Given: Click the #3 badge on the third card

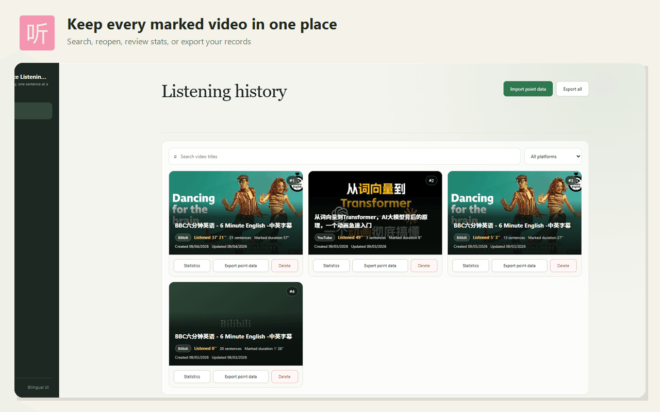Looking at the screenshot, I should pyautogui.click(x=570, y=181).
